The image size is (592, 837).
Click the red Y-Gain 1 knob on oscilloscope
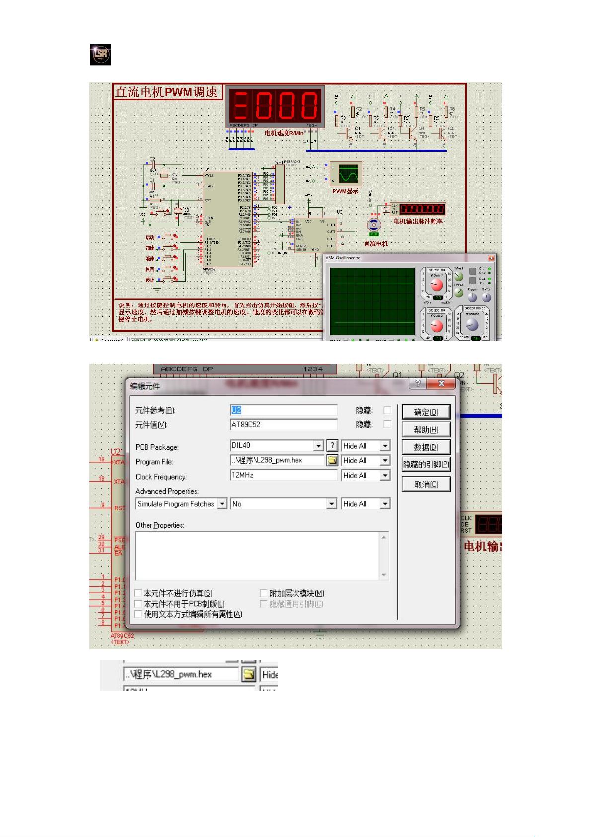(x=436, y=285)
